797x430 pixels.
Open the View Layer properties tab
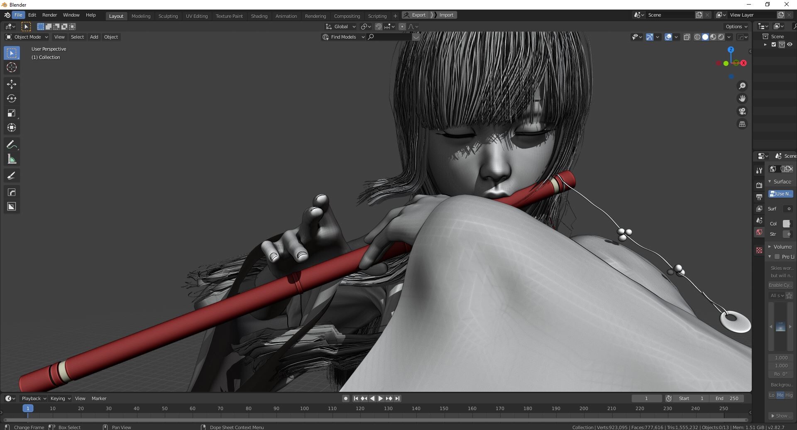(x=759, y=209)
